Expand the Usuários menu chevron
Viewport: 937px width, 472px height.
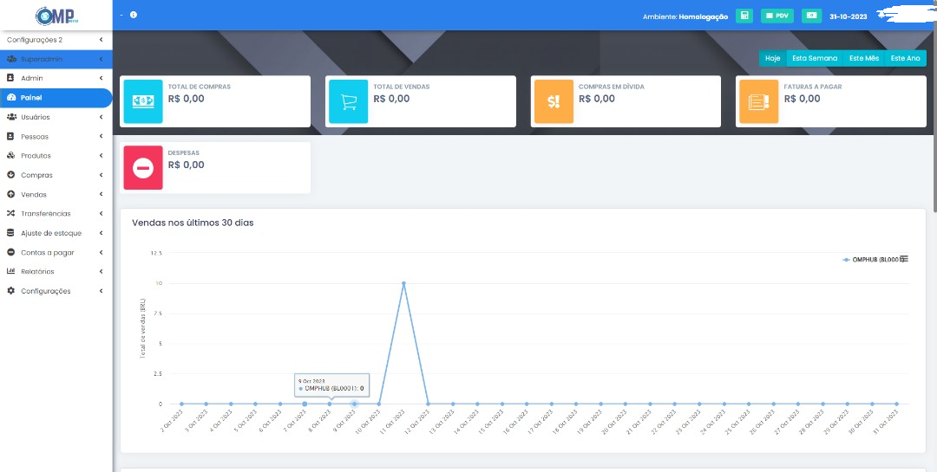(101, 117)
